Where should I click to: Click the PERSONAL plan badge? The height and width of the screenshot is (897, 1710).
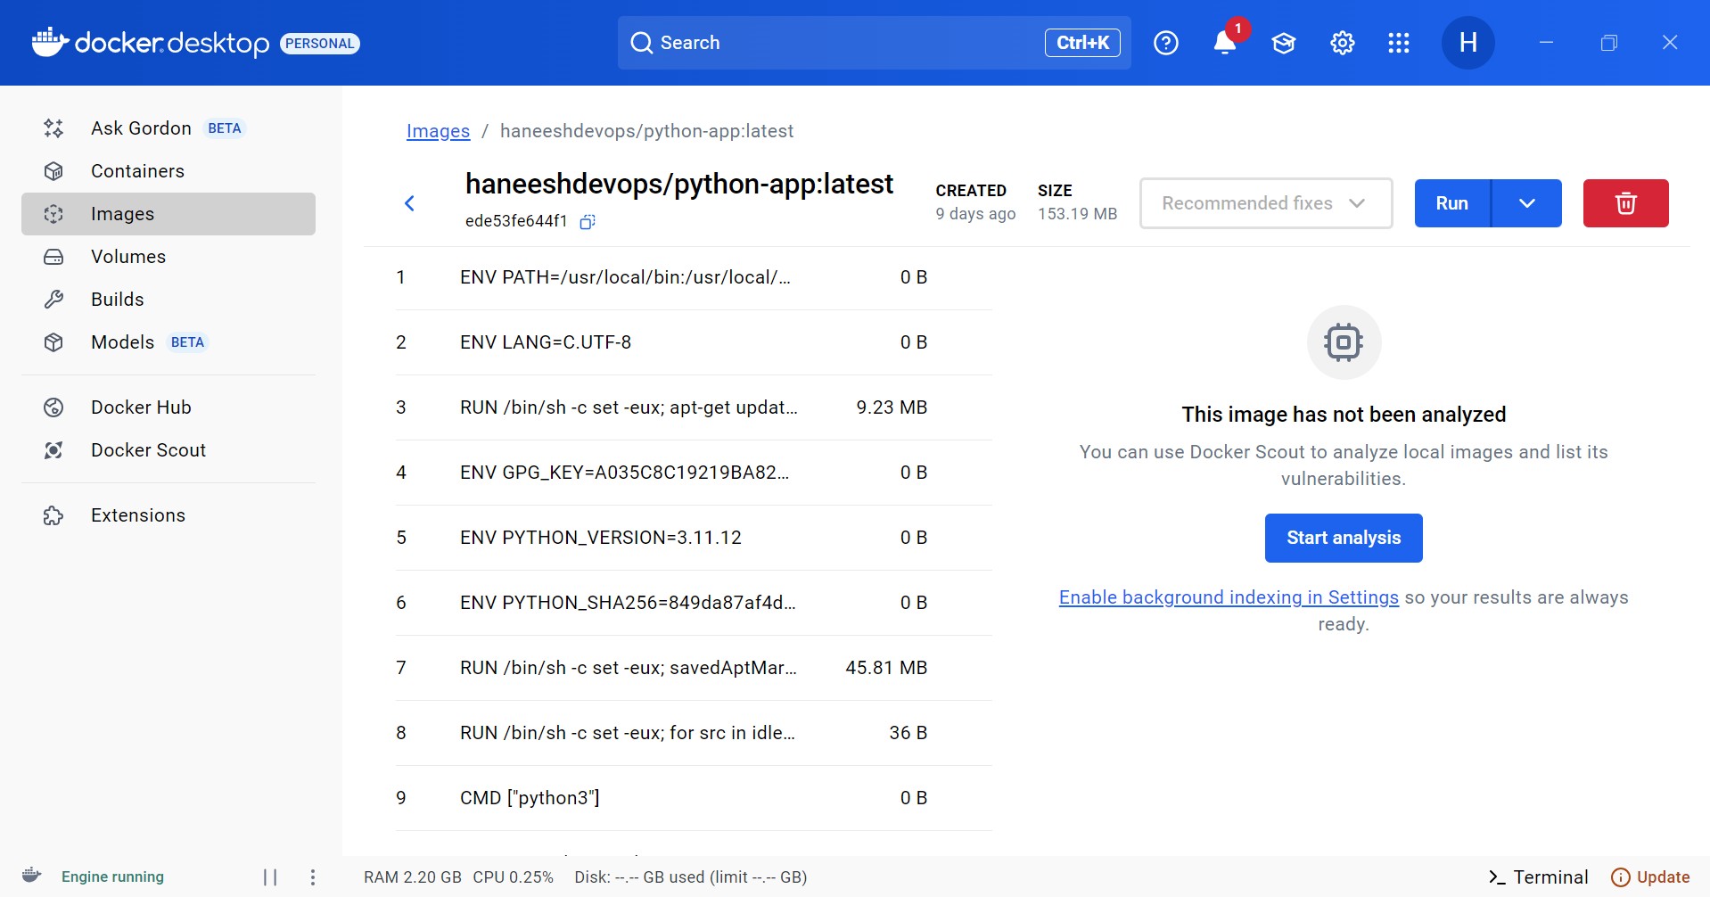click(x=320, y=44)
